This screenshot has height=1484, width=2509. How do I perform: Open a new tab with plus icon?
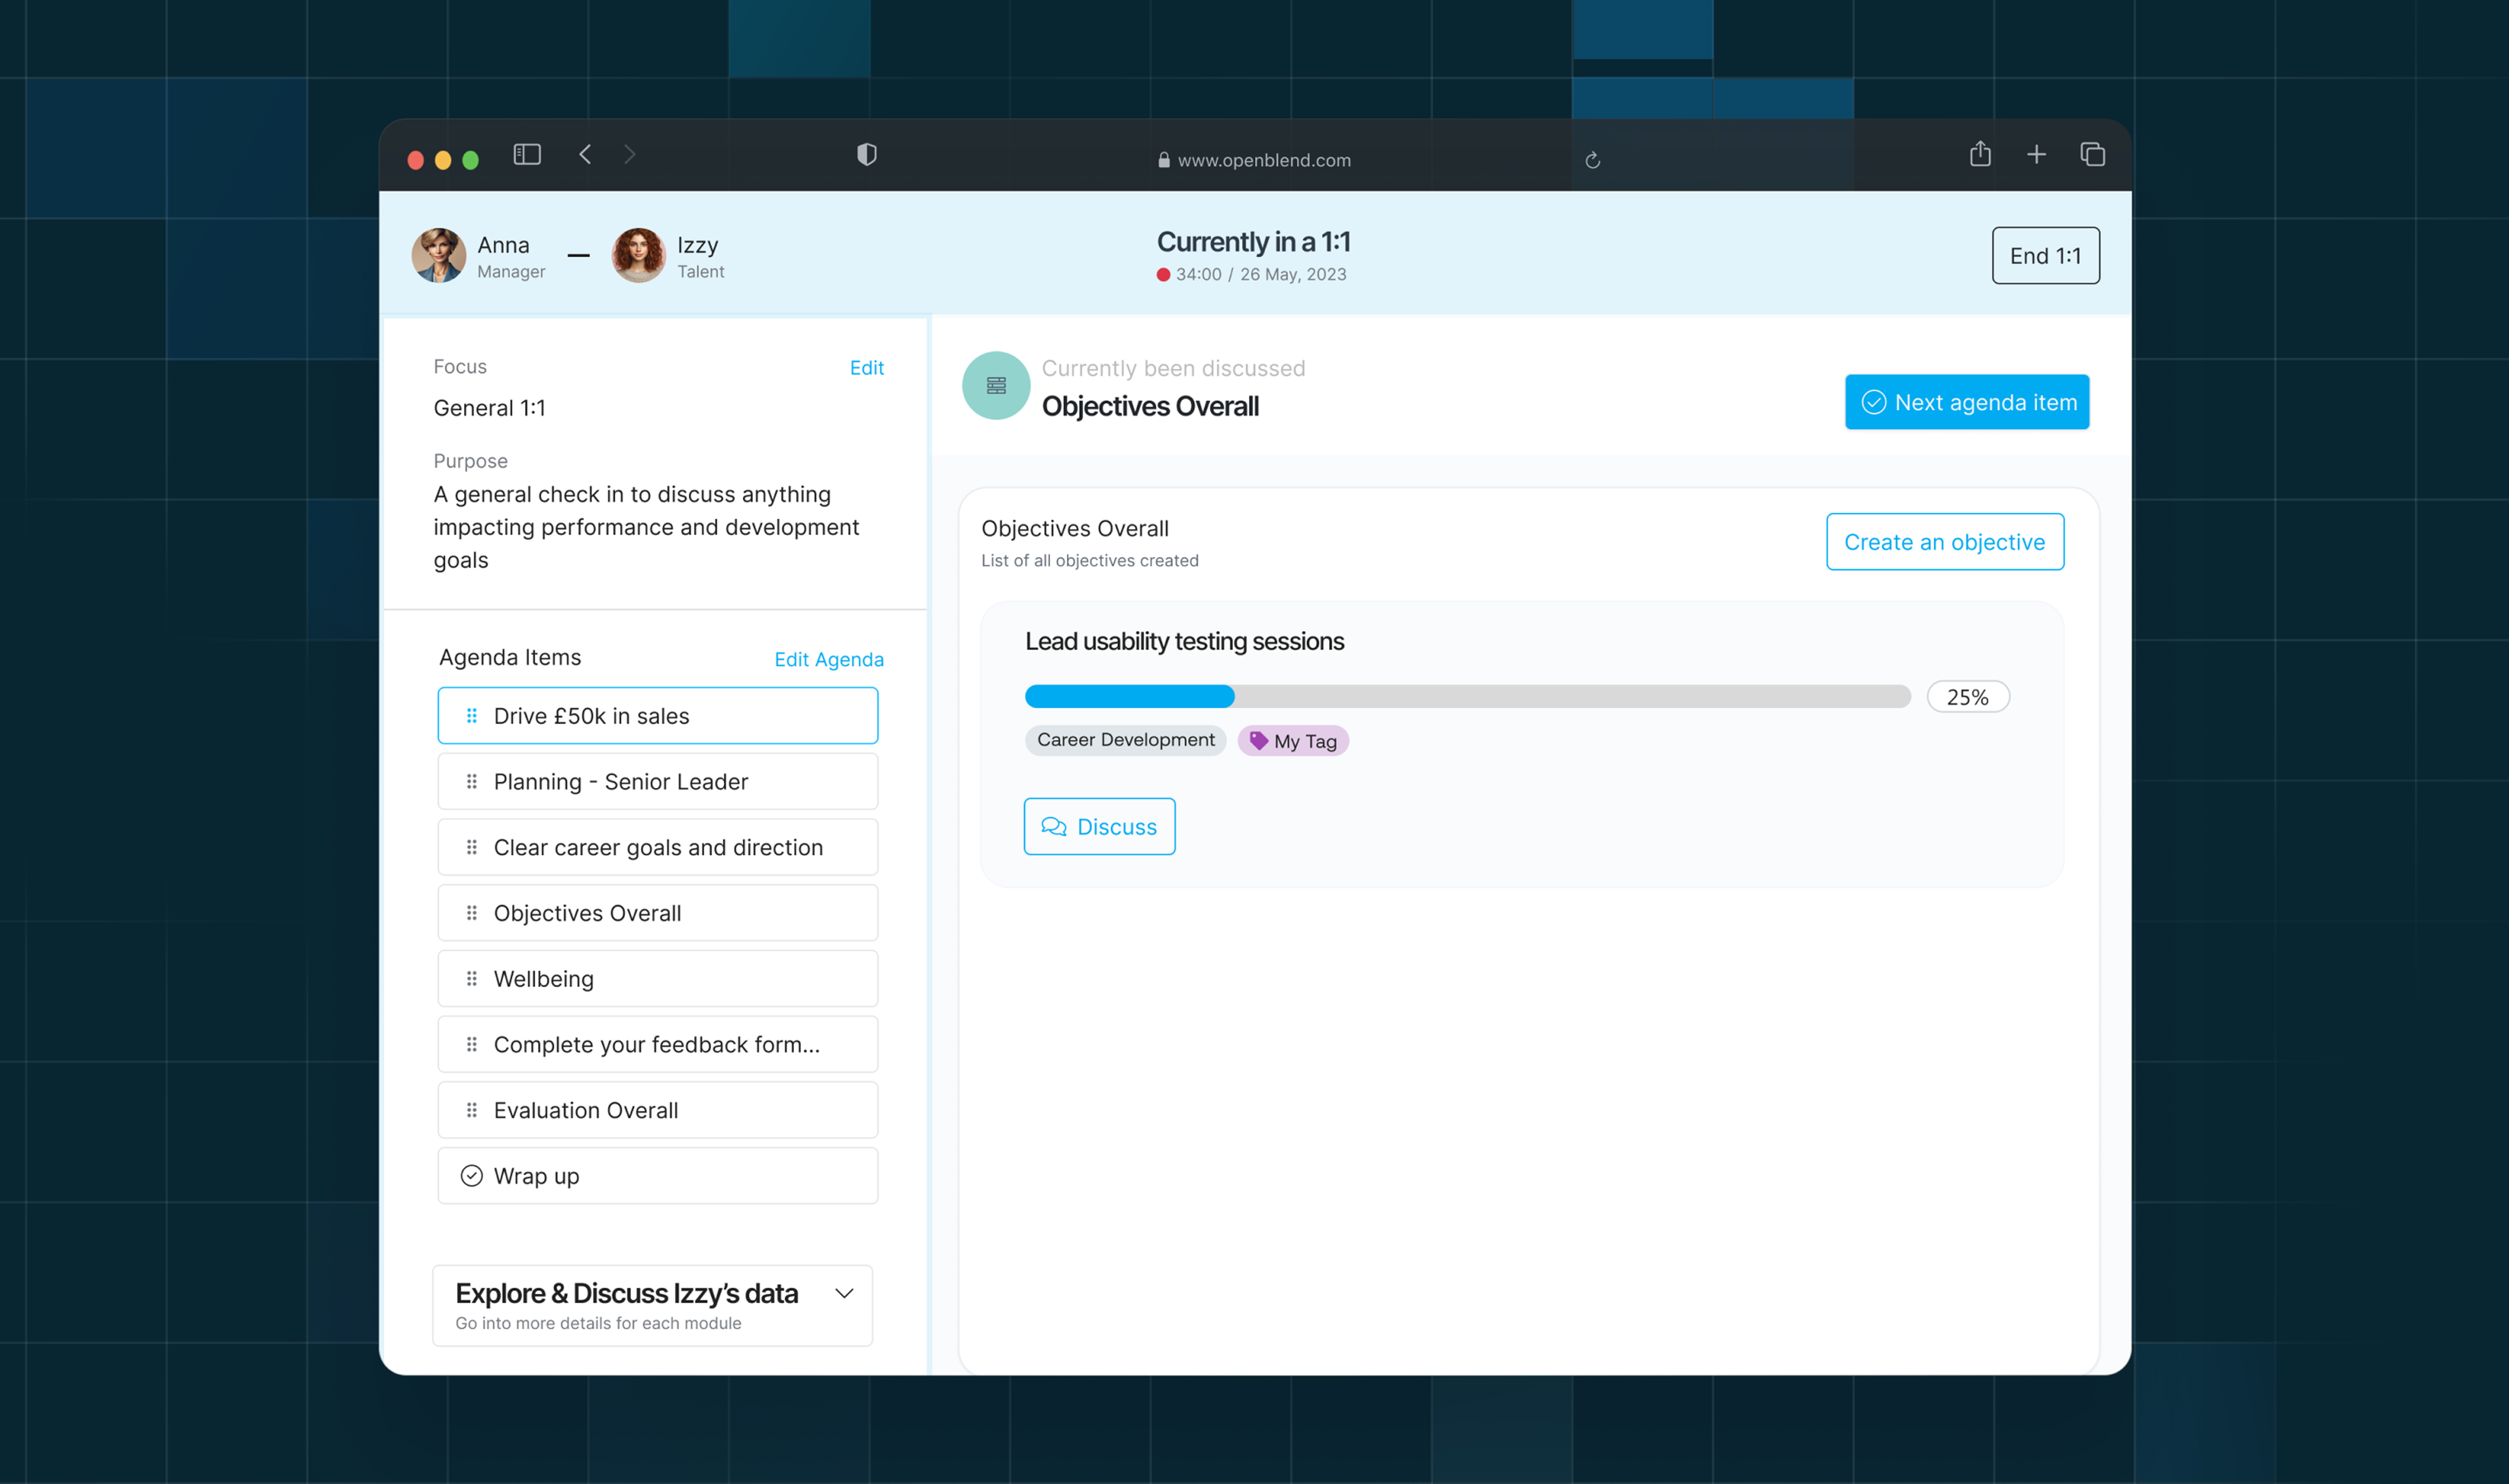click(2036, 154)
